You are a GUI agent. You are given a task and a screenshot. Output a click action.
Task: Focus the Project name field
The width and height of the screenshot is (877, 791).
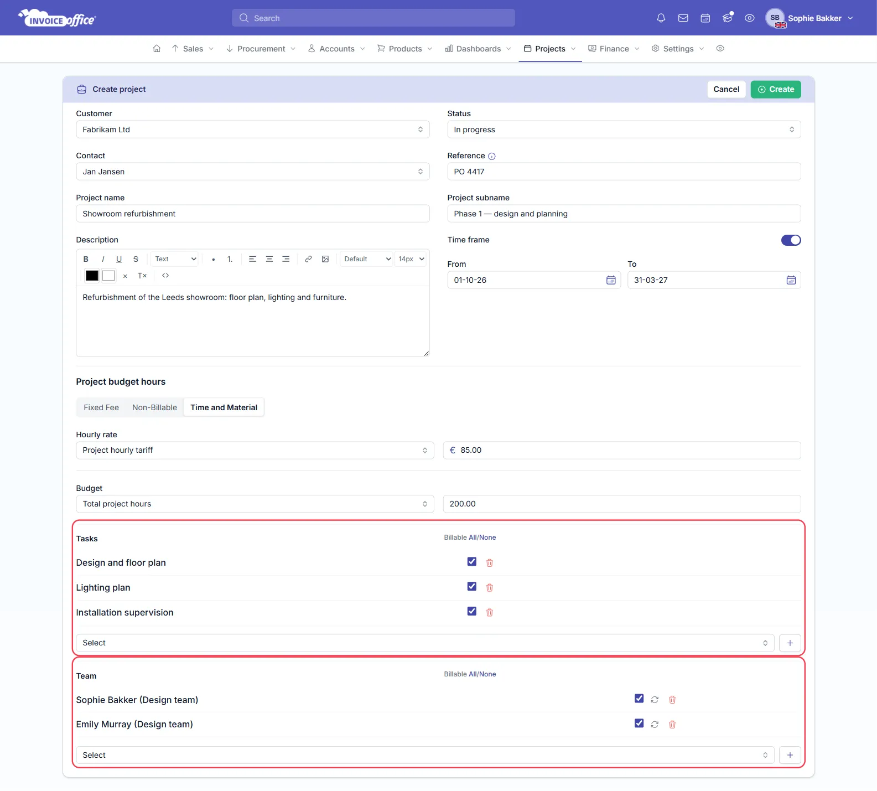[x=253, y=214]
